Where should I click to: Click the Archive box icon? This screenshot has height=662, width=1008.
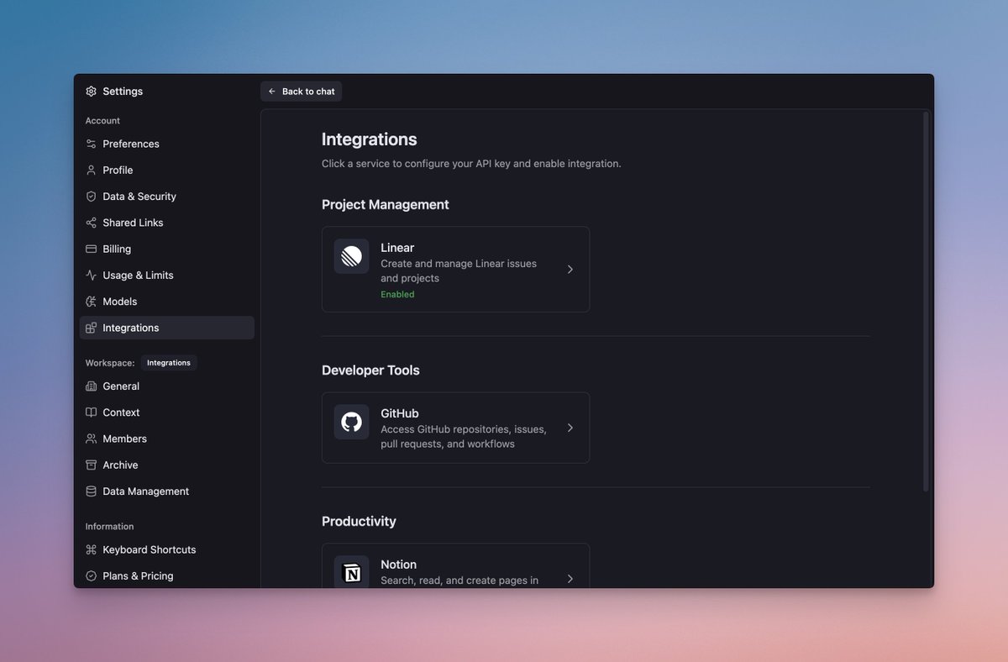click(92, 465)
